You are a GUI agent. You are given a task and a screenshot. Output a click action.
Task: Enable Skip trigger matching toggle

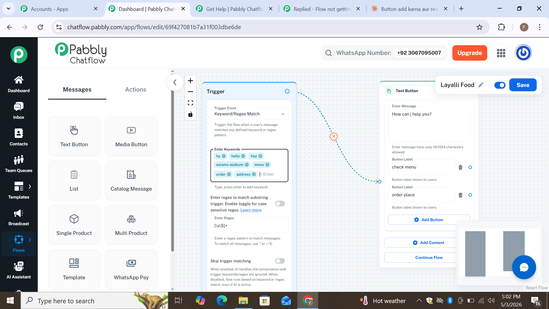pyautogui.click(x=280, y=261)
